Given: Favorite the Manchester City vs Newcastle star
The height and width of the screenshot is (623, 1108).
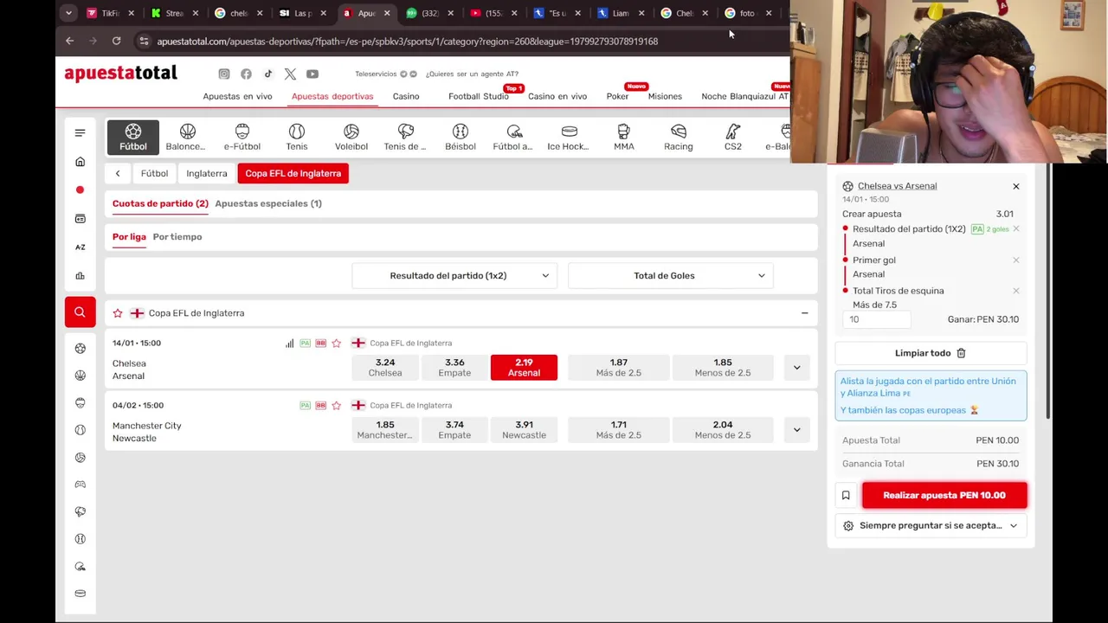Looking at the screenshot, I should coord(336,406).
